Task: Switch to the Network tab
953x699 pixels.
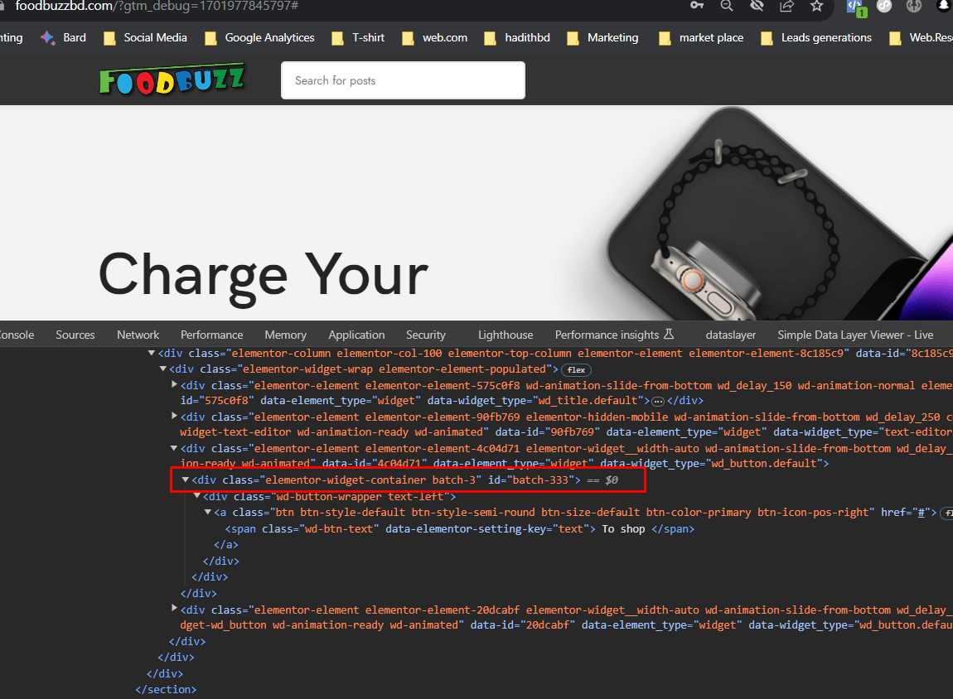Action: coord(138,335)
